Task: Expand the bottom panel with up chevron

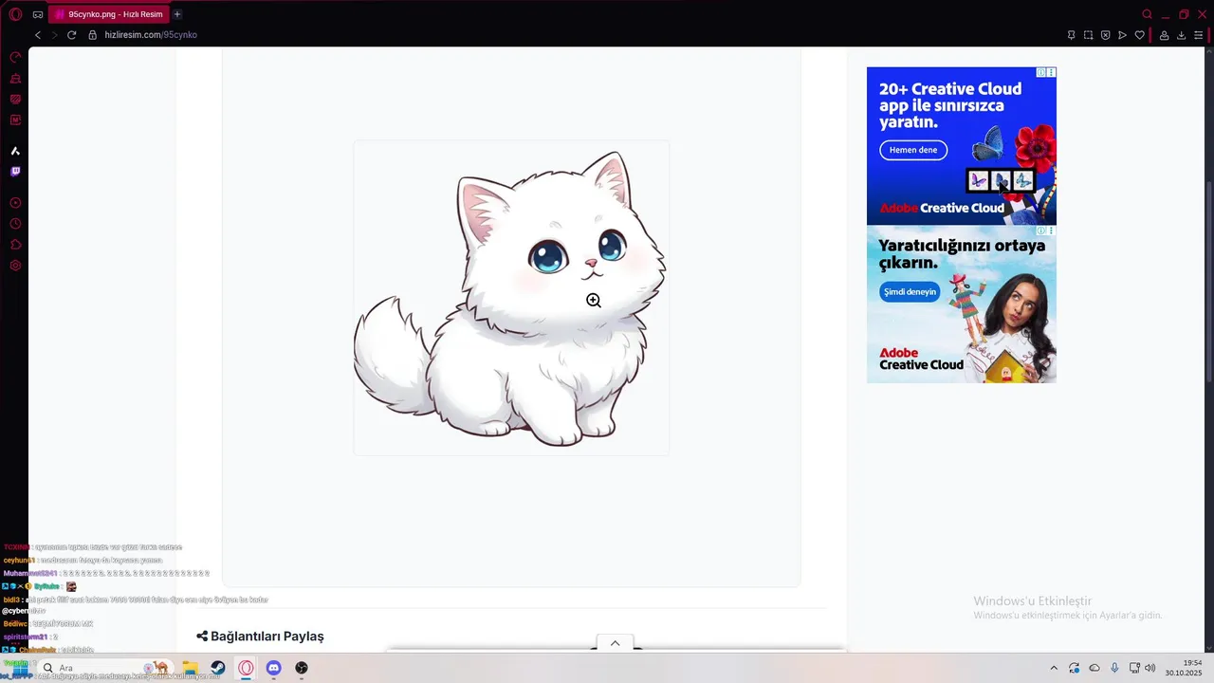Action: [x=615, y=643]
